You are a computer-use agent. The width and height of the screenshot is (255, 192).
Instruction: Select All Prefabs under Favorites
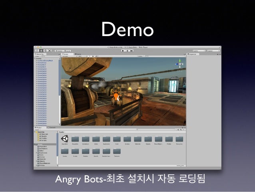pos(42,138)
